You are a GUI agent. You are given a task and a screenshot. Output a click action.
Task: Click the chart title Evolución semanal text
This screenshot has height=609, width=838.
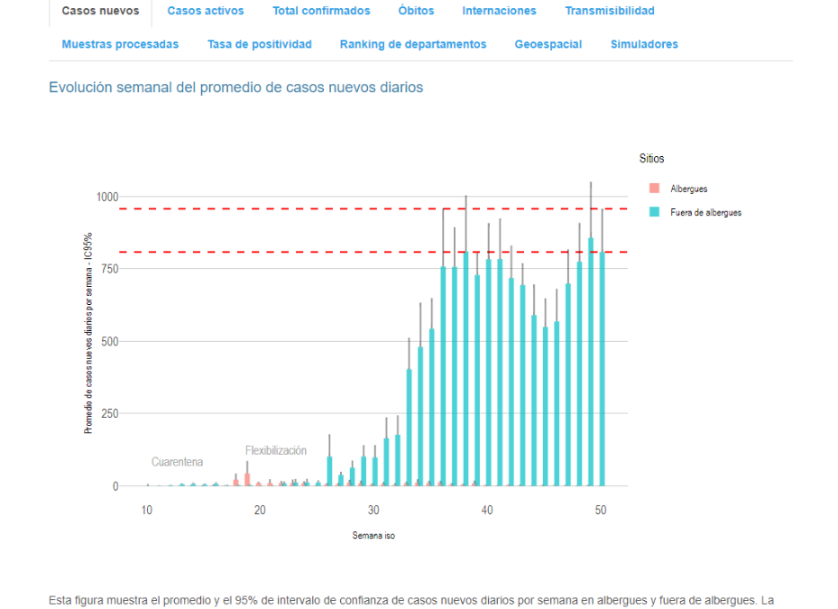236,88
